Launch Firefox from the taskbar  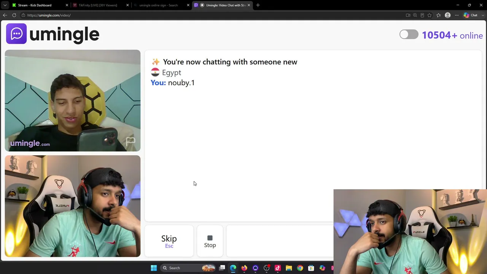click(x=244, y=268)
